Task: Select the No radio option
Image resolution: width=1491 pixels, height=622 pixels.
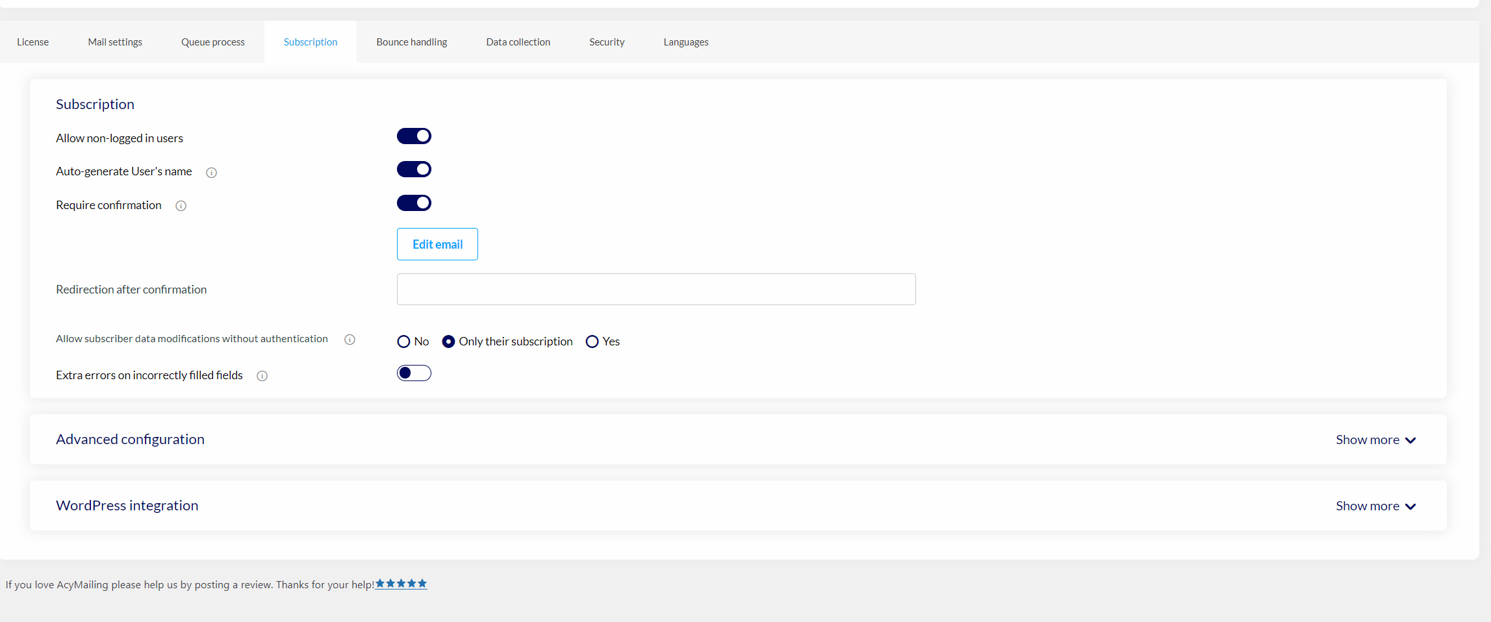Action: (403, 342)
